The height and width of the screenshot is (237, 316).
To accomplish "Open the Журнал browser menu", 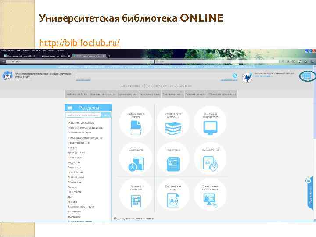I will pyautogui.click(x=26, y=50).
